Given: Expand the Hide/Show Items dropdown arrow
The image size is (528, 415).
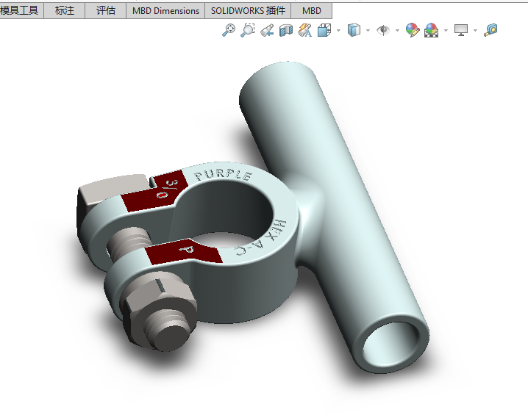Looking at the screenshot, I should tap(397, 31).
